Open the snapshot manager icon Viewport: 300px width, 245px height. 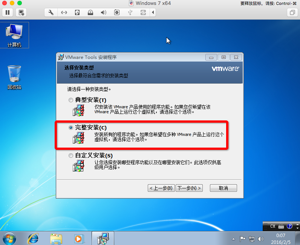[x=21, y=12]
